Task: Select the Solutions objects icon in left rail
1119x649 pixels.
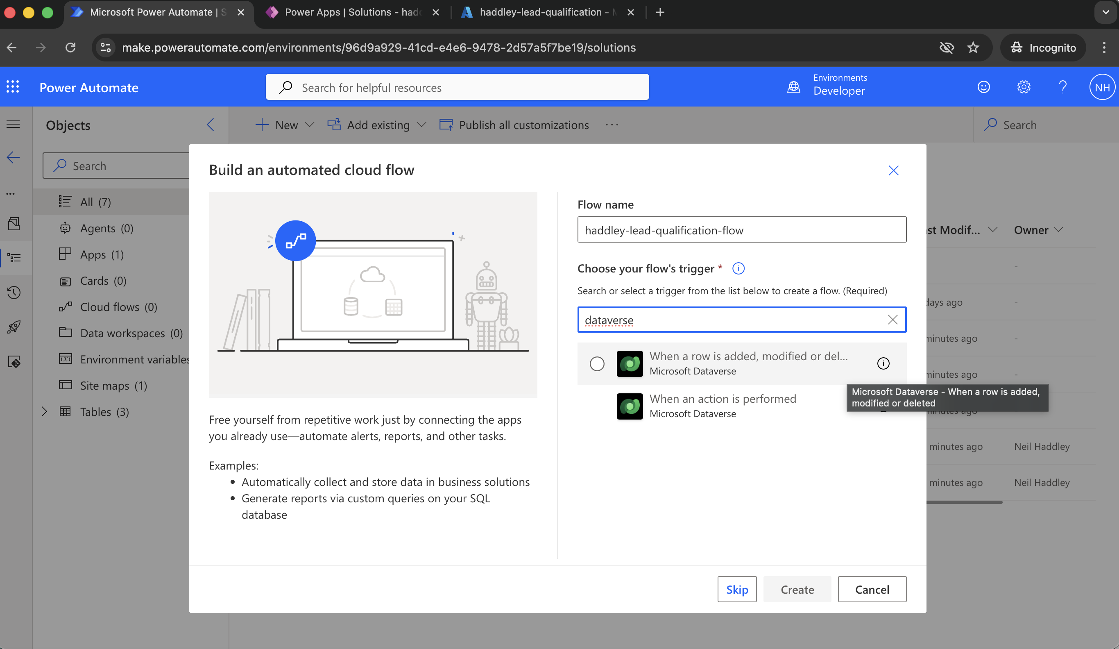Action: (x=14, y=258)
